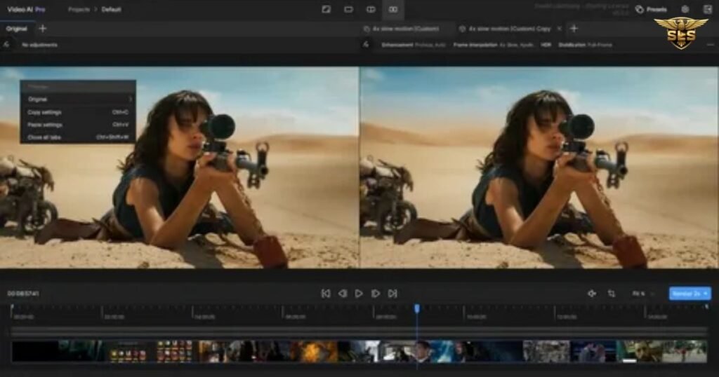Play the video preview
The height and width of the screenshot is (377, 719).
pyautogui.click(x=359, y=294)
